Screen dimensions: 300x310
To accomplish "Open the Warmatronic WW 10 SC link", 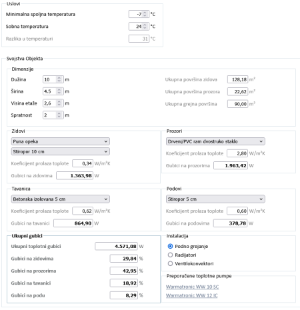I will (x=192, y=287).
